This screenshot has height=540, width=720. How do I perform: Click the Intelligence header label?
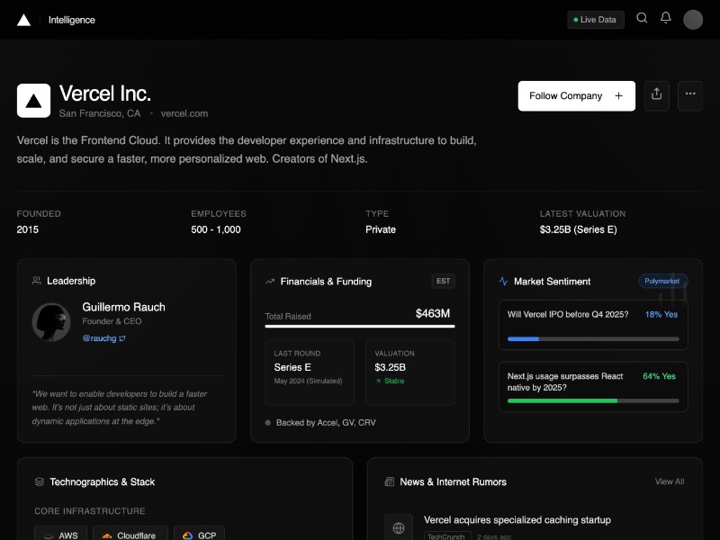[x=72, y=20]
